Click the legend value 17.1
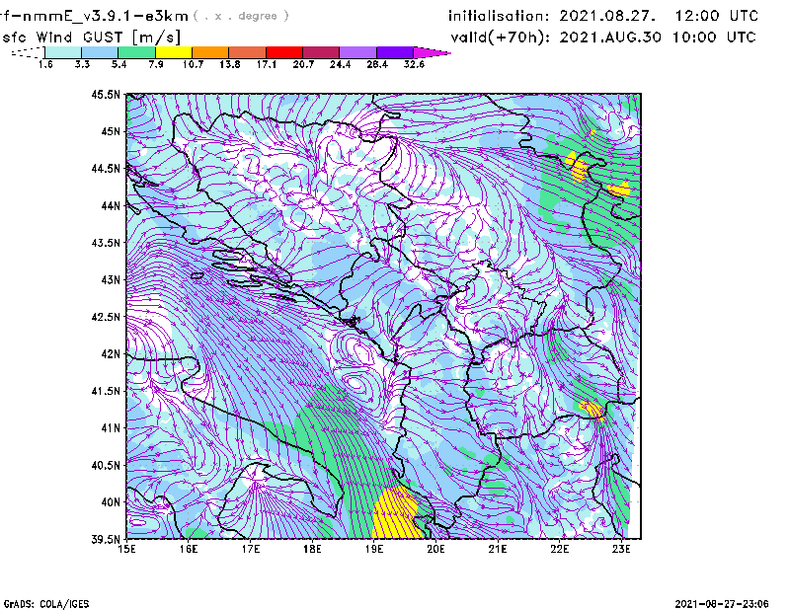This screenshot has height=610, width=790. [267, 64]
